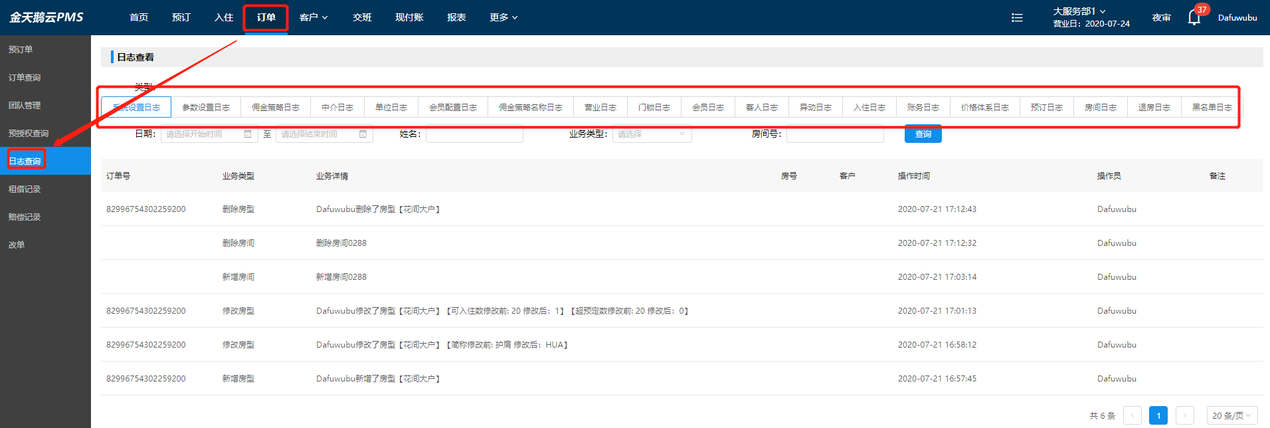The image size is (1270, 428).
Task: Open 报表 in the top menu
Action: point(456,17)
